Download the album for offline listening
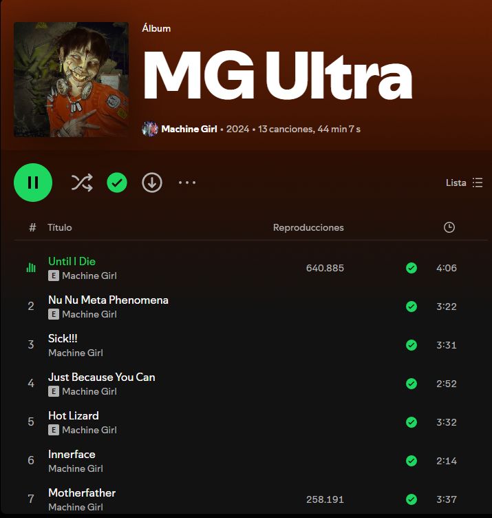This screenshot has width=492, height=518. click(152, 183)
